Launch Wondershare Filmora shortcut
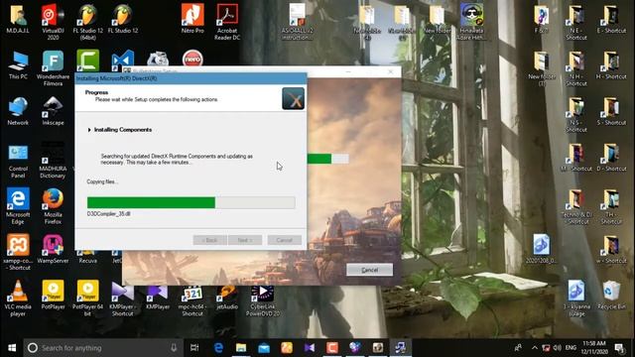Screen dimensions: 635x357 coord(53,68)
